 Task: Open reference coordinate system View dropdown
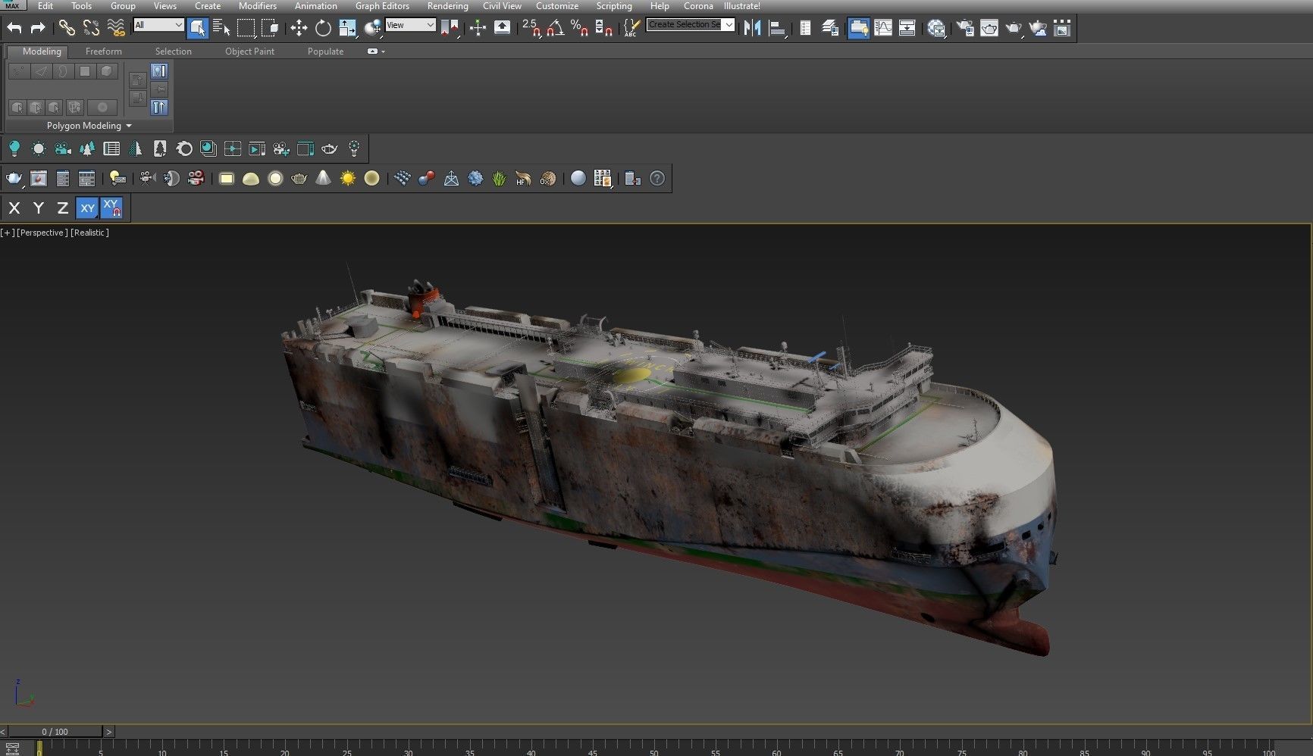410,25
